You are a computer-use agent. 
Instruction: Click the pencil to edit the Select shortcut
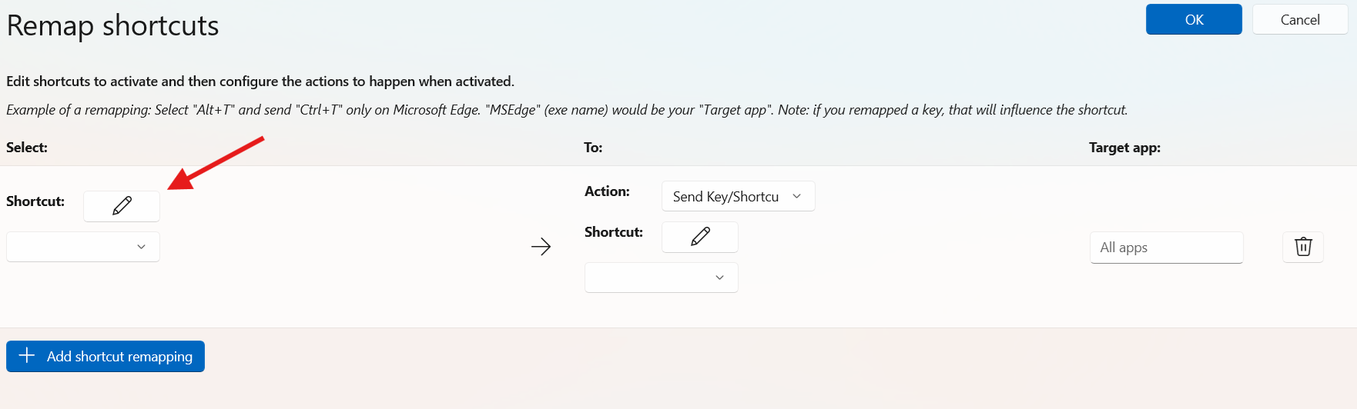(122, 206)
